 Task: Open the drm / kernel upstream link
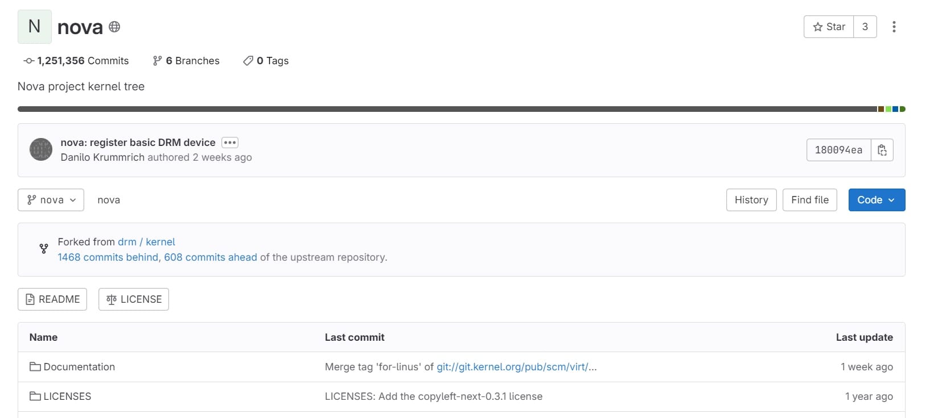[146, 242]
